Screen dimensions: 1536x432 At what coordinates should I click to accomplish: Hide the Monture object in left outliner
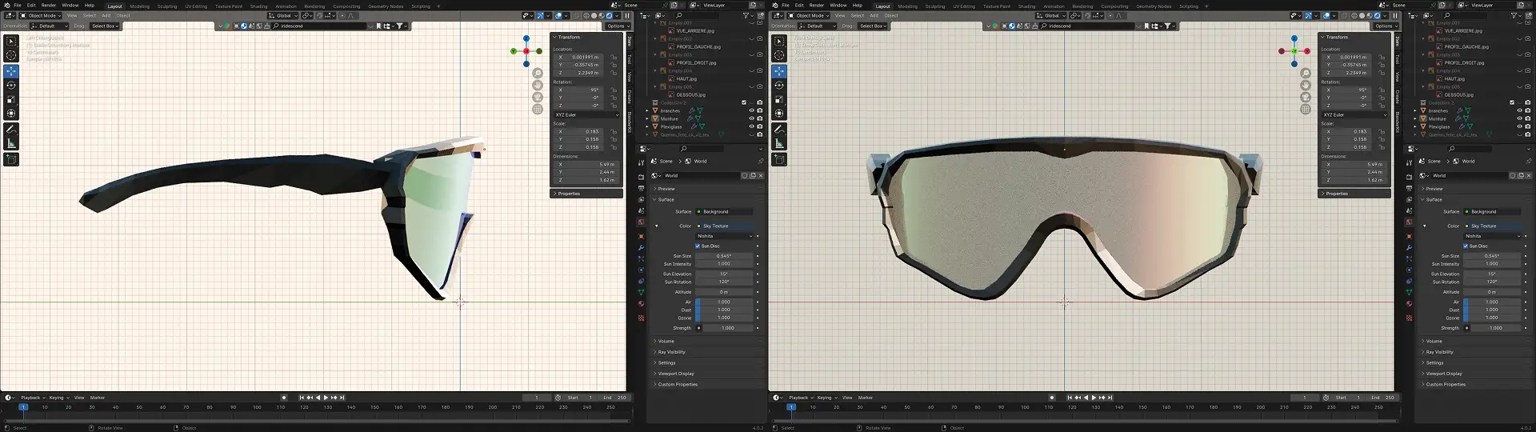point(751,118)
